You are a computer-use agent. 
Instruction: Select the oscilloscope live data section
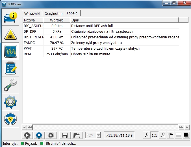tap(10, 51)
